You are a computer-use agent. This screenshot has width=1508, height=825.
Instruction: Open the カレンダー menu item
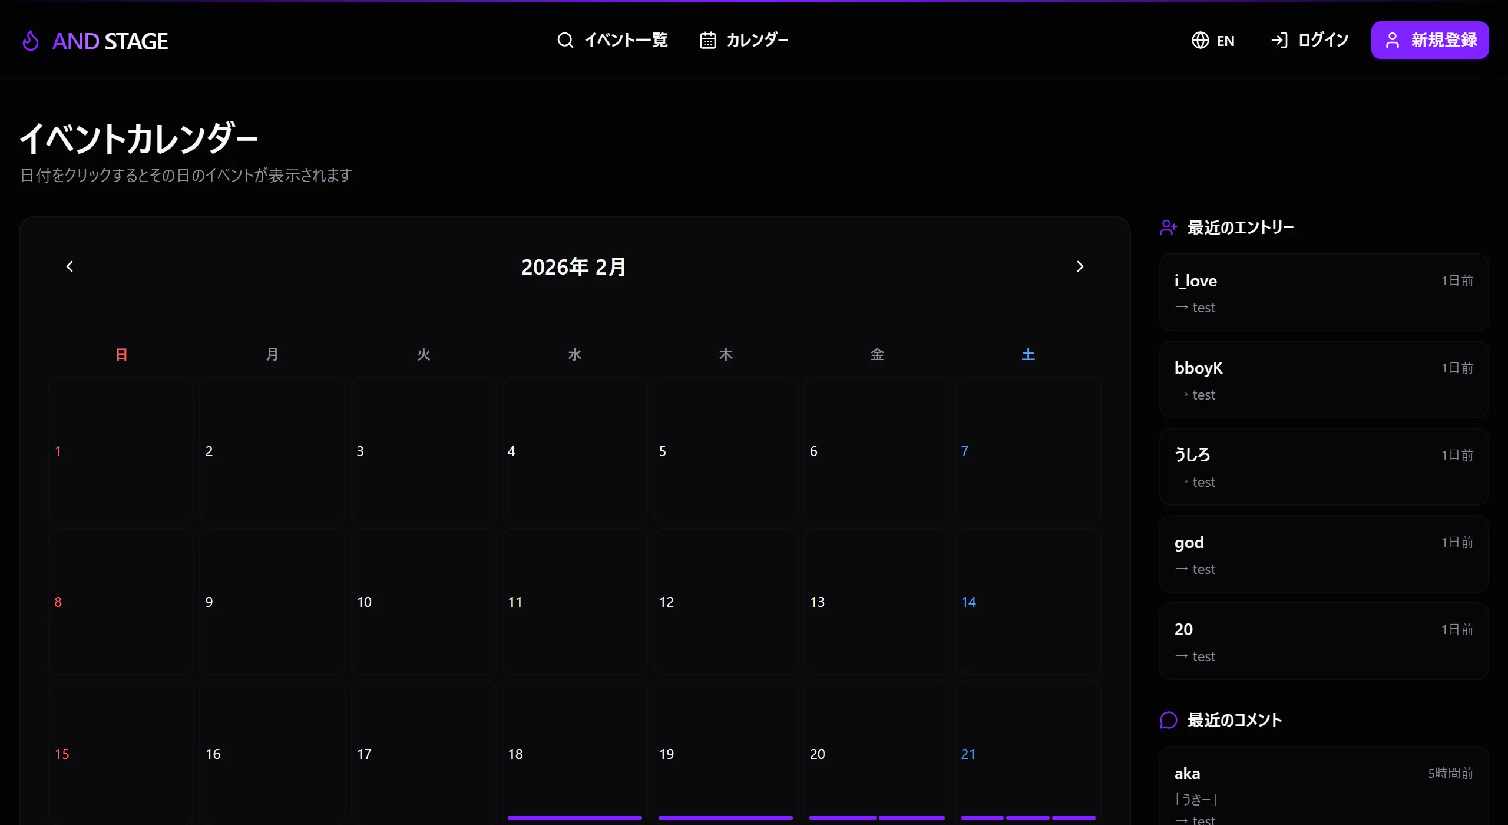[757, 40]
